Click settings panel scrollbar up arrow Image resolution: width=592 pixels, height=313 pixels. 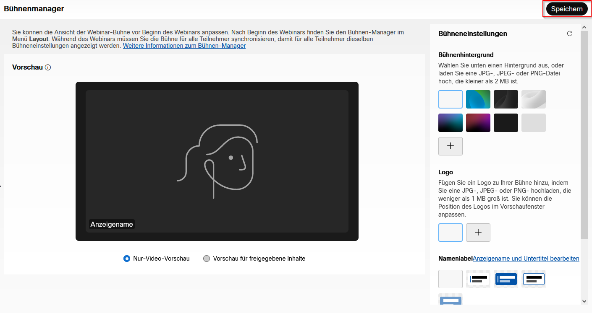(584, 27)
